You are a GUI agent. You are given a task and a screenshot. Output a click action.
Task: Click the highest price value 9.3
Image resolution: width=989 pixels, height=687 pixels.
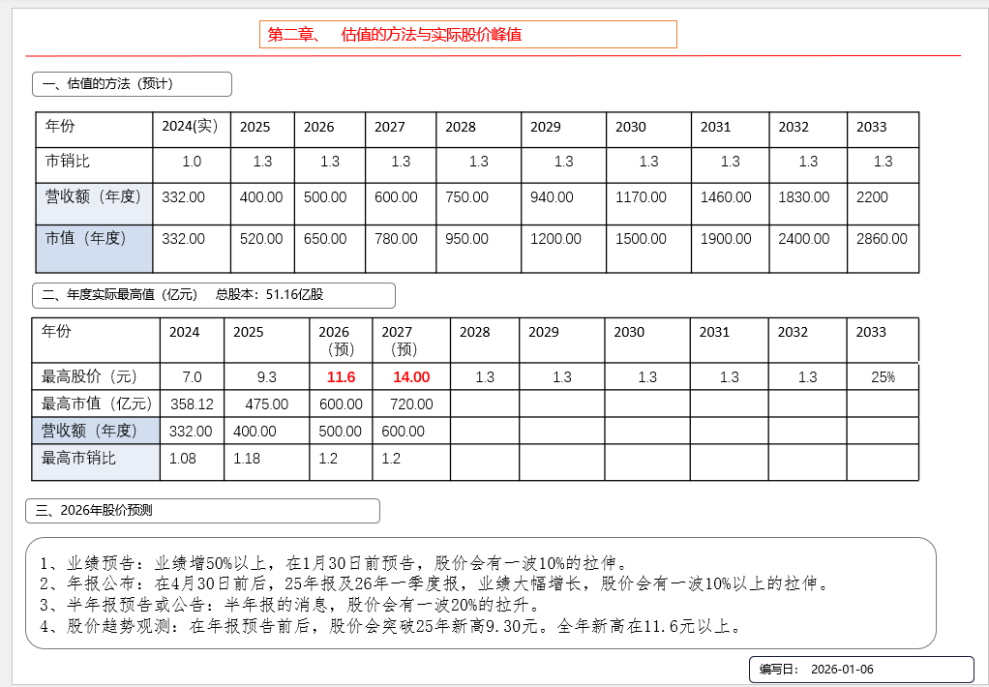click(267, 377)
